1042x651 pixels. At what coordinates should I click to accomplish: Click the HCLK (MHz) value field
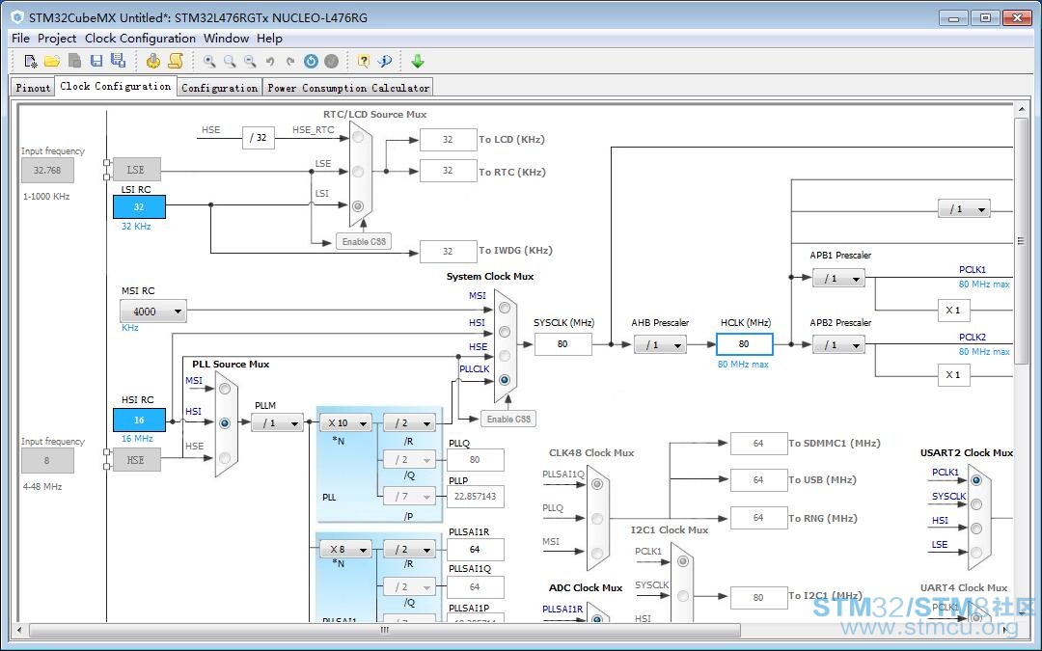pyautogui.click(x=744, y=344)
